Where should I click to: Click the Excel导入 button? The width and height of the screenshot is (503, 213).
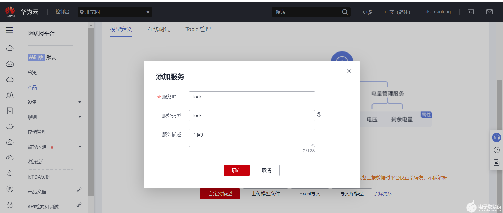310,194
